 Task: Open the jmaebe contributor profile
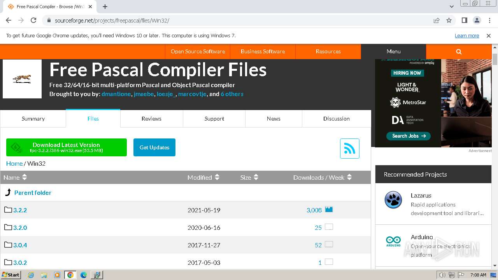tap(144, 94)
